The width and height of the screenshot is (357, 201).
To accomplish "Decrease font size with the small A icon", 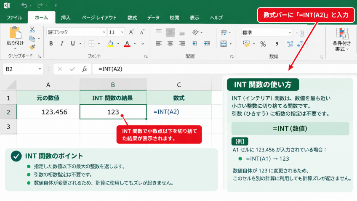I will (x=142, y=32).
